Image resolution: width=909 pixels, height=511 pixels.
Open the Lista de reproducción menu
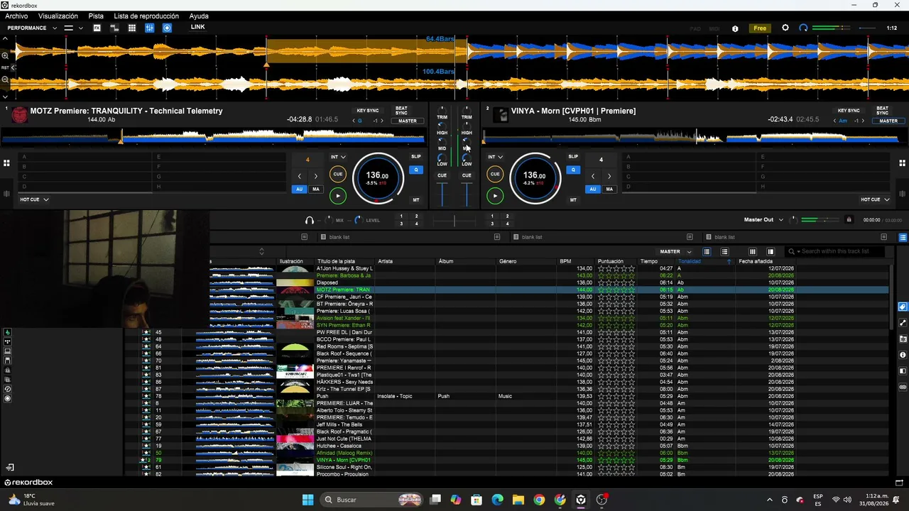pyautogui.click(x=146, y=16)
